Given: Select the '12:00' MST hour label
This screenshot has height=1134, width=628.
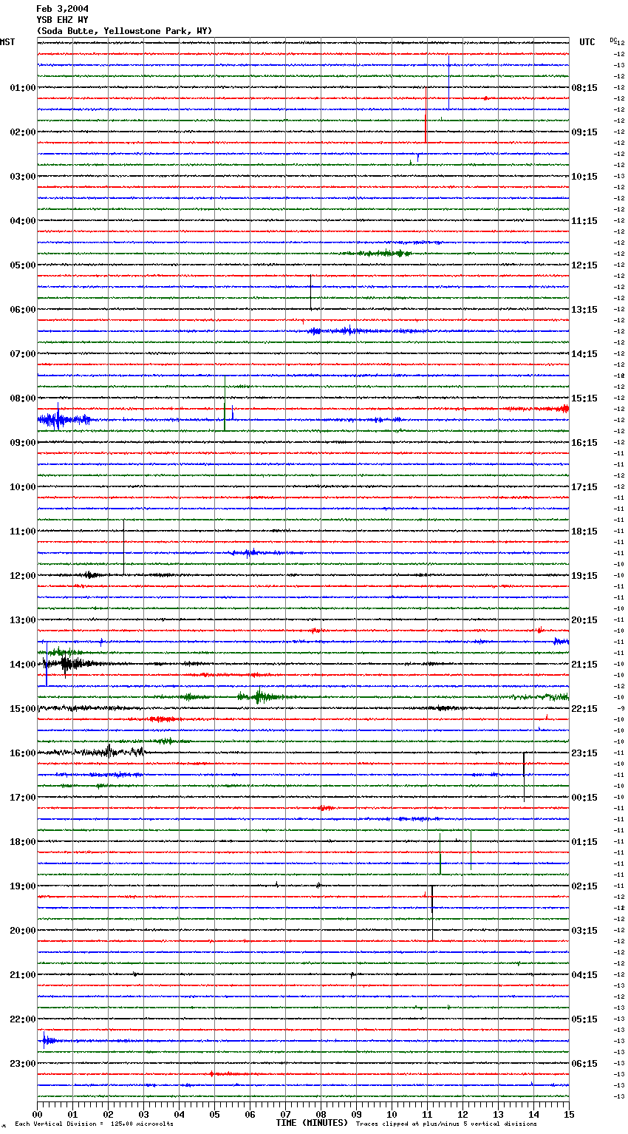Looking at the screenshot, I should point(23,576).
